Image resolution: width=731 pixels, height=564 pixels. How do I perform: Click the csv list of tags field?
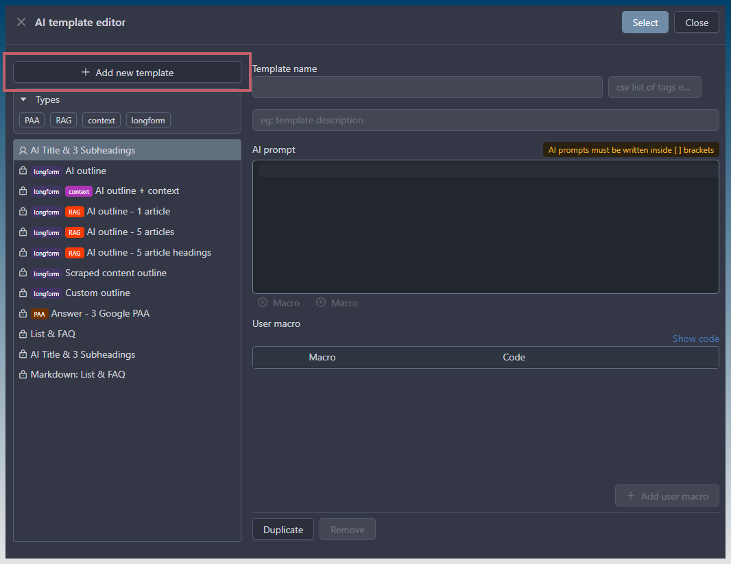(x=655, y=87)
